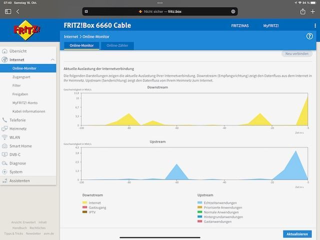Click the DVB-C television icon

4,154
